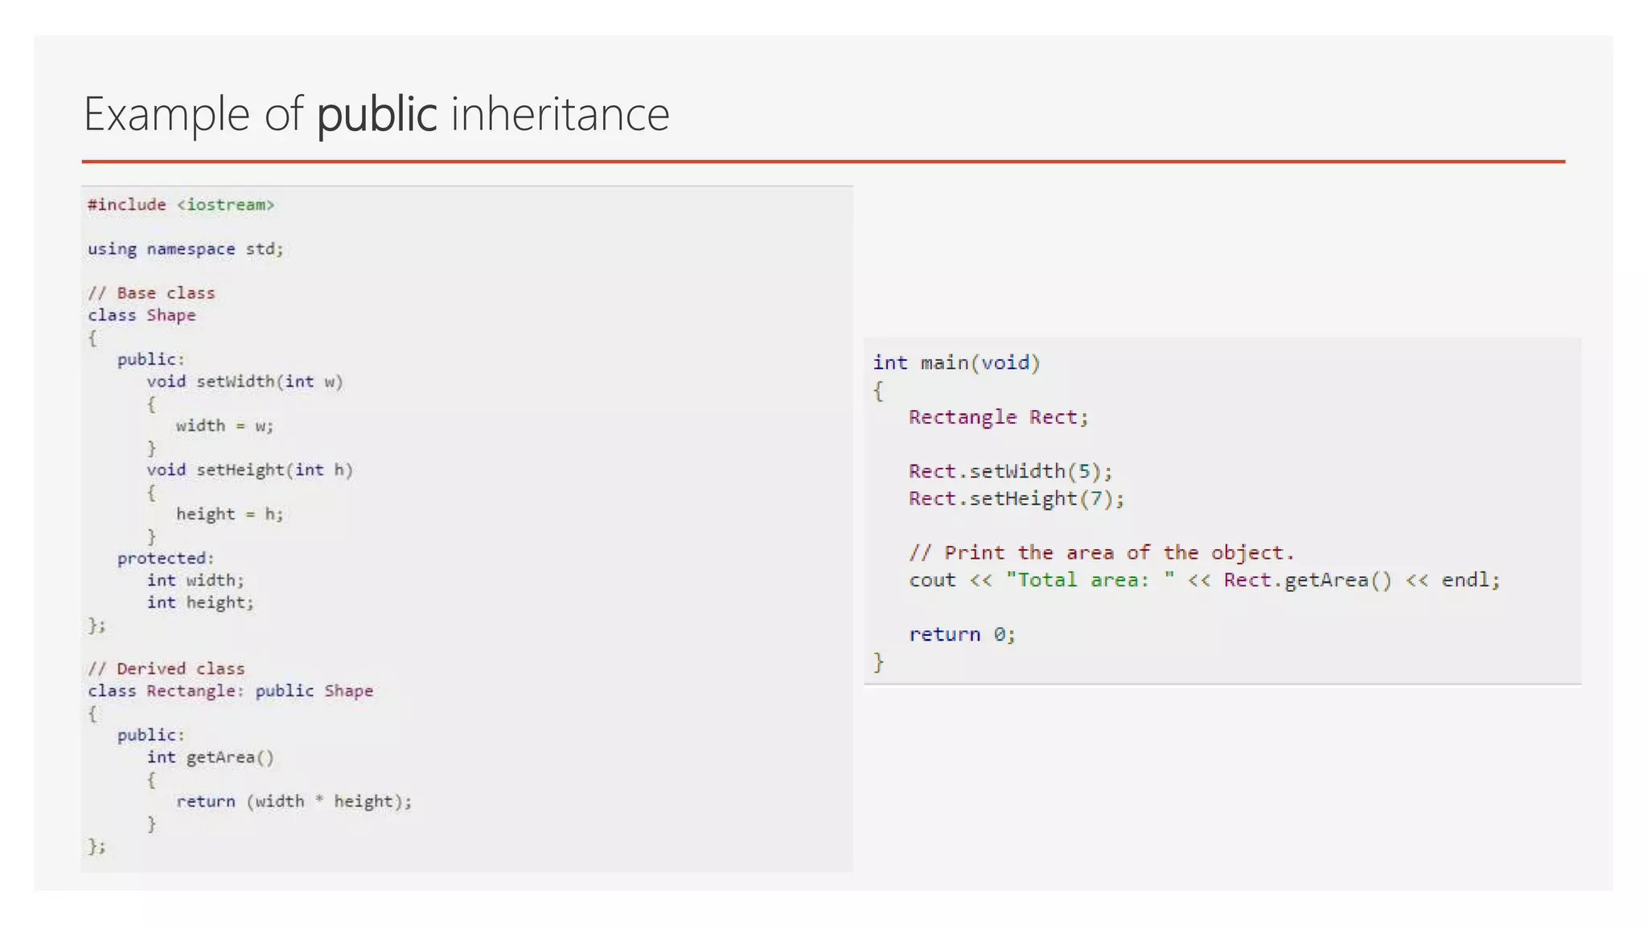This screenshot has width=1647, height=926.
Task: Click 'int main(void)' function header
Action: coord(956,363)
